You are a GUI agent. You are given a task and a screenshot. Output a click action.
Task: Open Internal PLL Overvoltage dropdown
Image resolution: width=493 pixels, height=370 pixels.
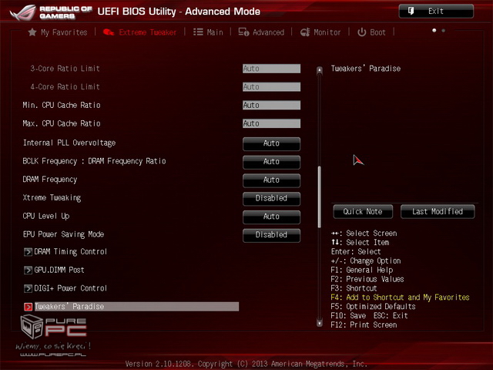coord(271,143)
